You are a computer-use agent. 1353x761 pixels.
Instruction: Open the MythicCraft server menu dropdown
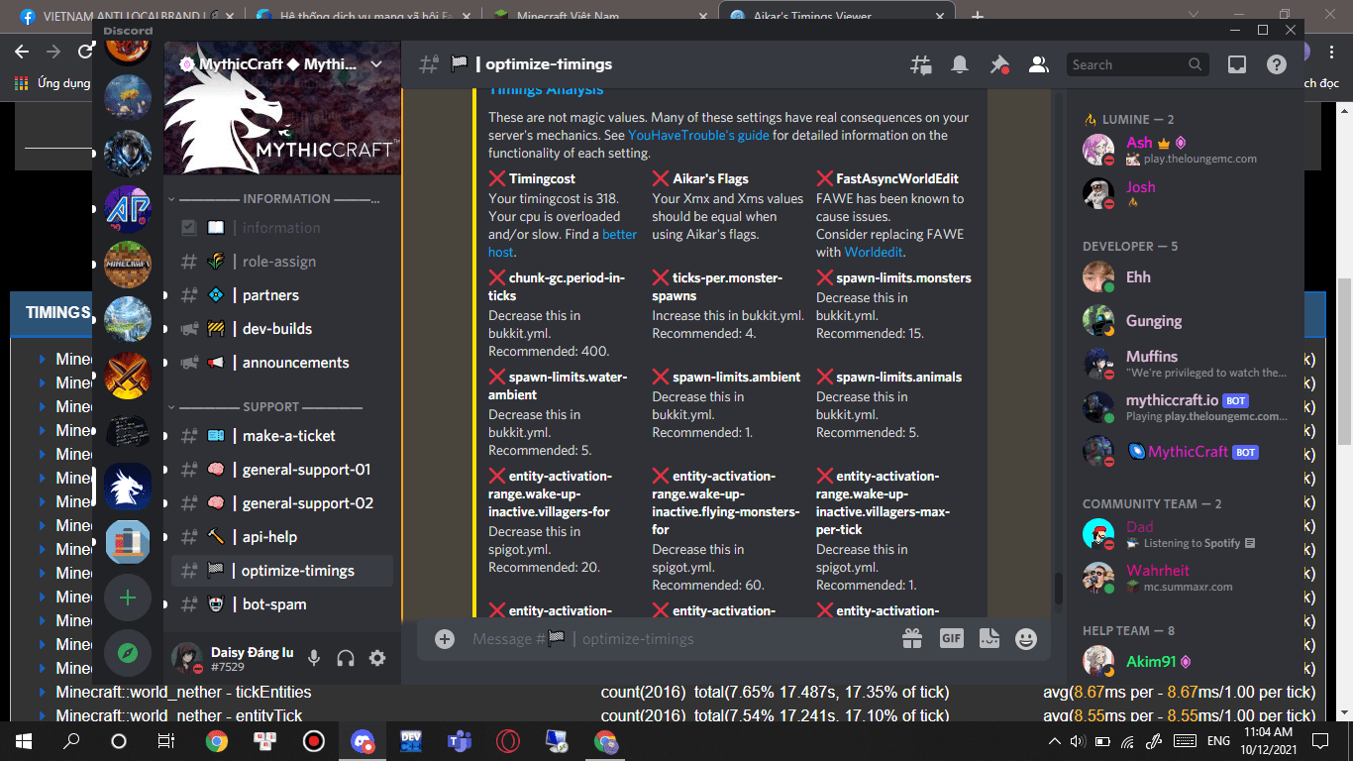[x=376, y=64]
